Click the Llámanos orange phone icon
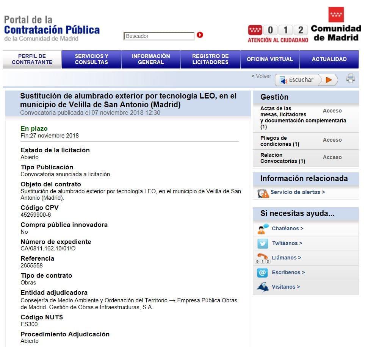Screen dimensions: 368x347 point(262,258)
